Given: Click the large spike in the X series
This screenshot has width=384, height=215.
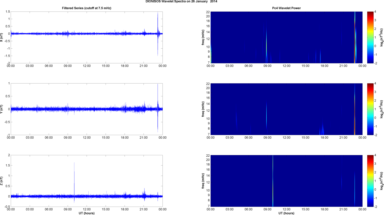Looking at the screenshot, I should tap(158, 33).
